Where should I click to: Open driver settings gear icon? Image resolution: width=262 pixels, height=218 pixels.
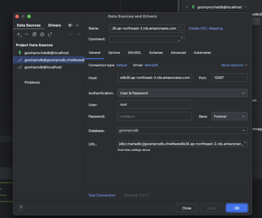42,34
